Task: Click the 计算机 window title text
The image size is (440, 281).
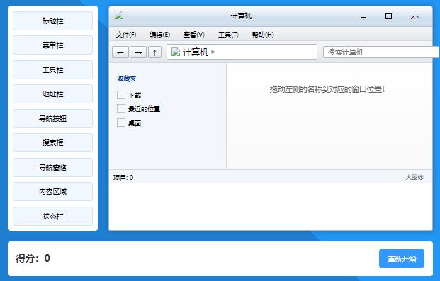Action: (x=241, y=16)
